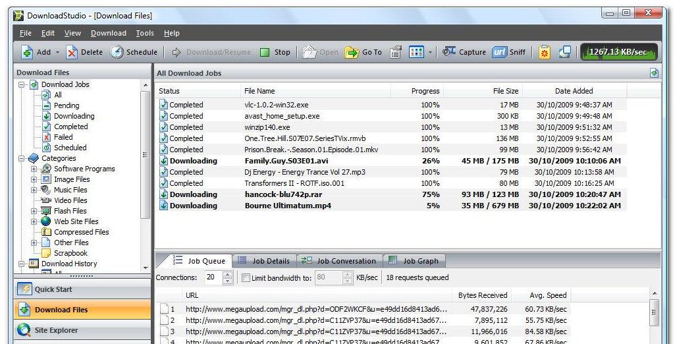This screenshot has width=675, height=344.
Task: Select All under Download Jobs
Action: 57,95
